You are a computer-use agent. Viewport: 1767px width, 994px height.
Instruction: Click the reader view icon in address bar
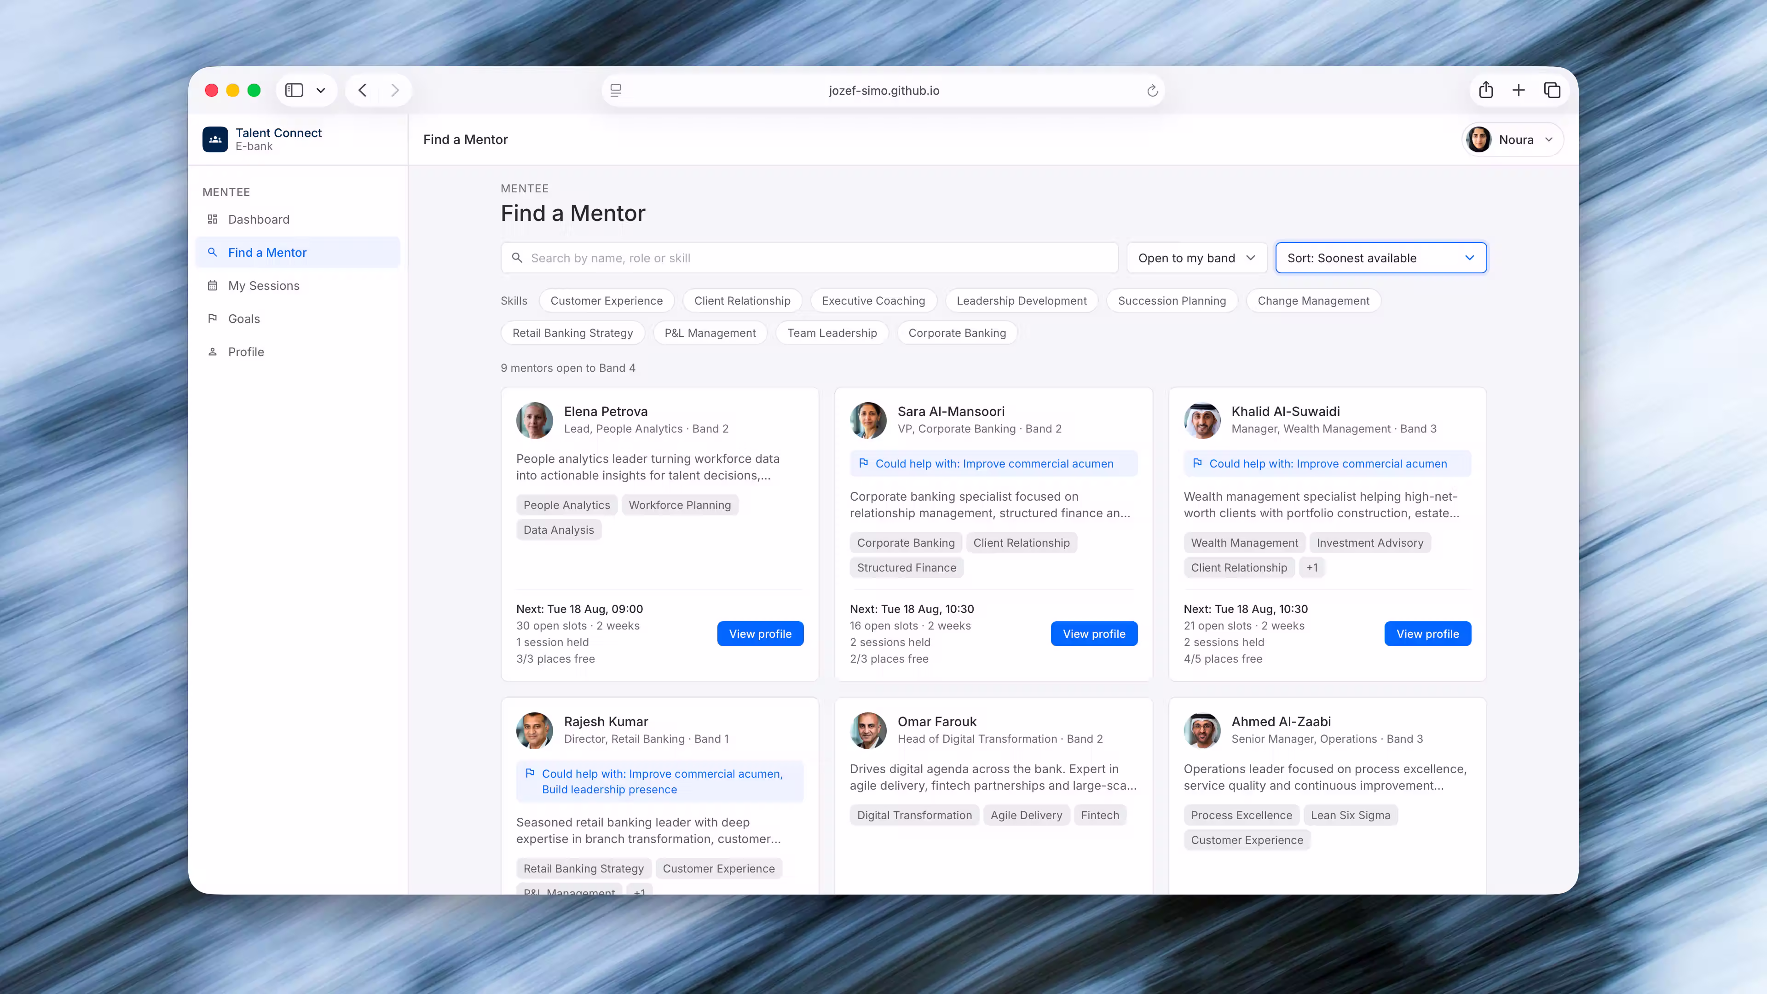616,91
